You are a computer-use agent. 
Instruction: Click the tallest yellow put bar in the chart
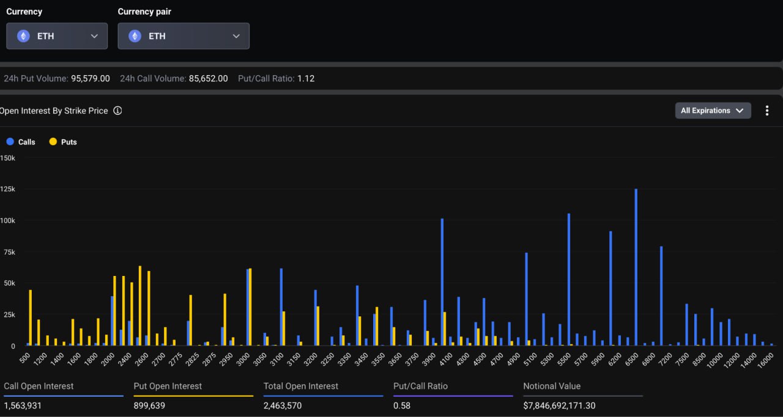(140, 305)
